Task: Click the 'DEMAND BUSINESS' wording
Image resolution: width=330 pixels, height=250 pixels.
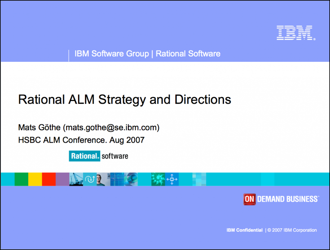Action: point(288,199)
